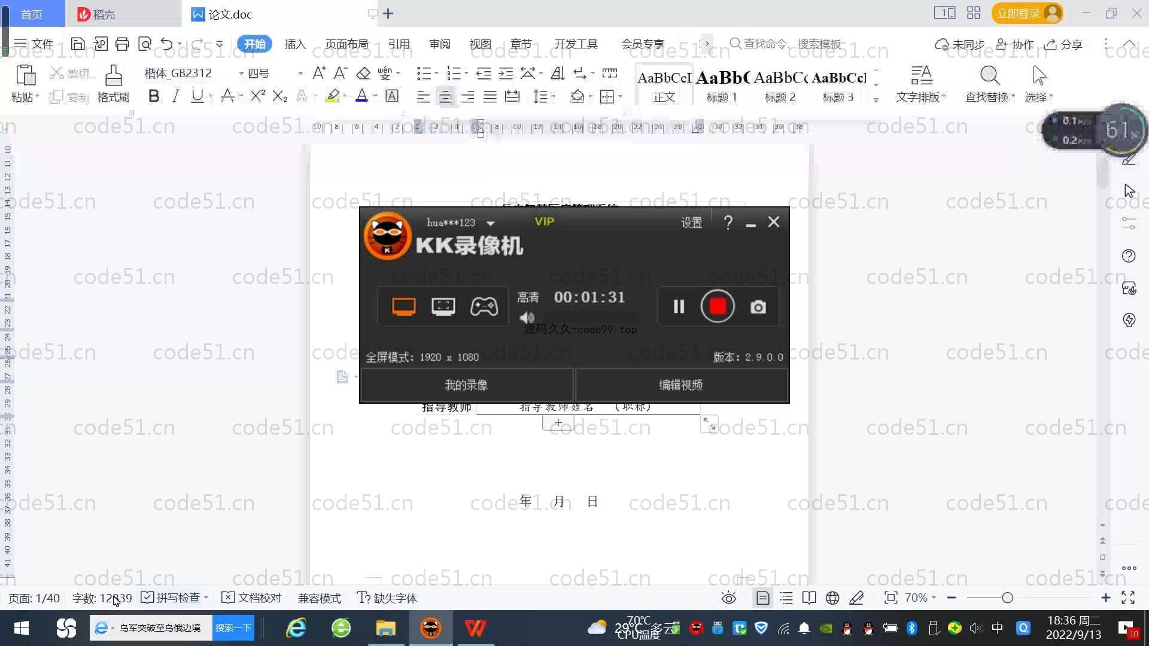Image resolution: width=1149 pixels, height=646 pixels.
Task: Switch to the 页面布局 Page Layout tab
Action: [346, 44]
